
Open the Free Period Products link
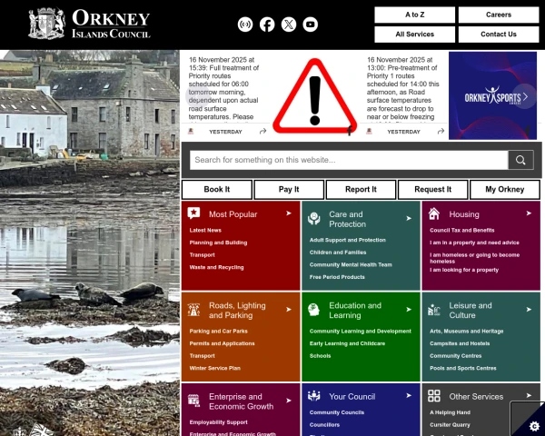tap(337, 277)
